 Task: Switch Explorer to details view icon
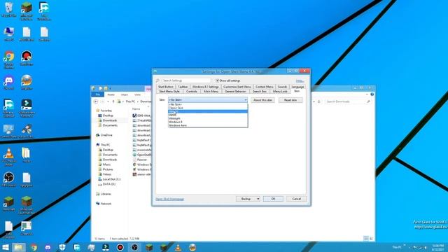coord(366,238)
